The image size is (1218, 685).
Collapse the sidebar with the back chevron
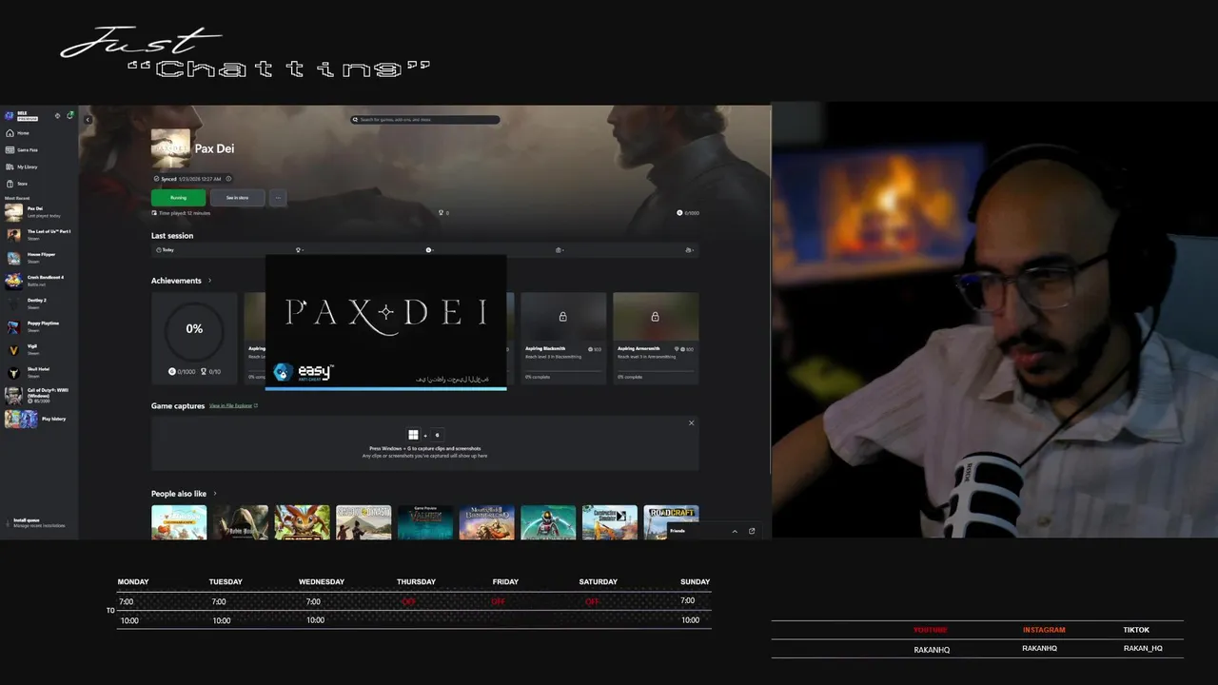click(x=88, y=120)
